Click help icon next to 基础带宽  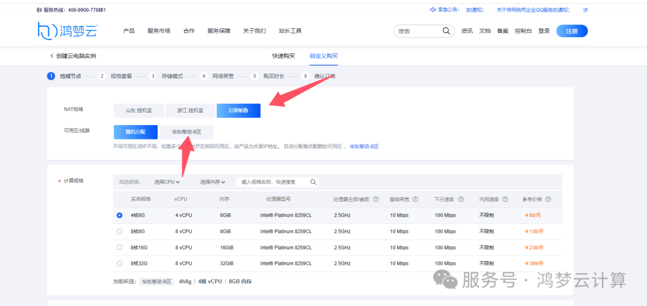415,199
